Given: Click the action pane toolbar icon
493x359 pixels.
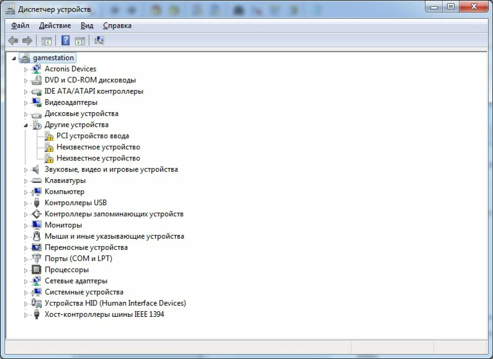Looking at the screenshot, I should click(80, 41).
